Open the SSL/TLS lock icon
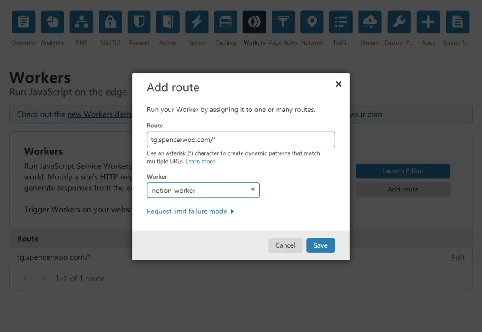This screenshot has height=332, width=482. [x=110, y=22]
